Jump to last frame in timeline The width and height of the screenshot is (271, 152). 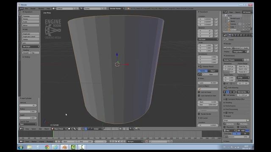(124, 141)
